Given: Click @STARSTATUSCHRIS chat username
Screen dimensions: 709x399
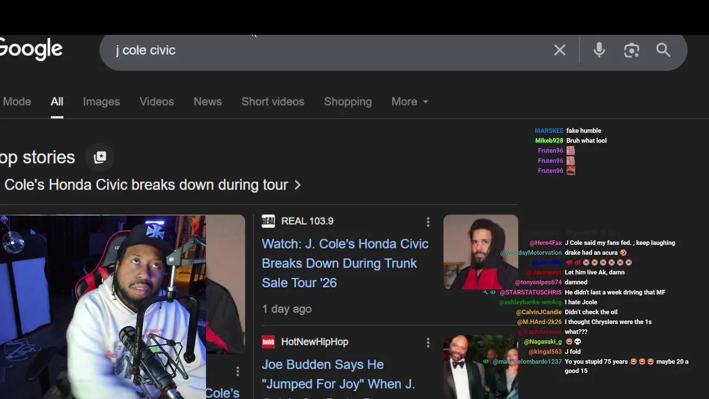Looking at the screenshot, I should 531,293.
